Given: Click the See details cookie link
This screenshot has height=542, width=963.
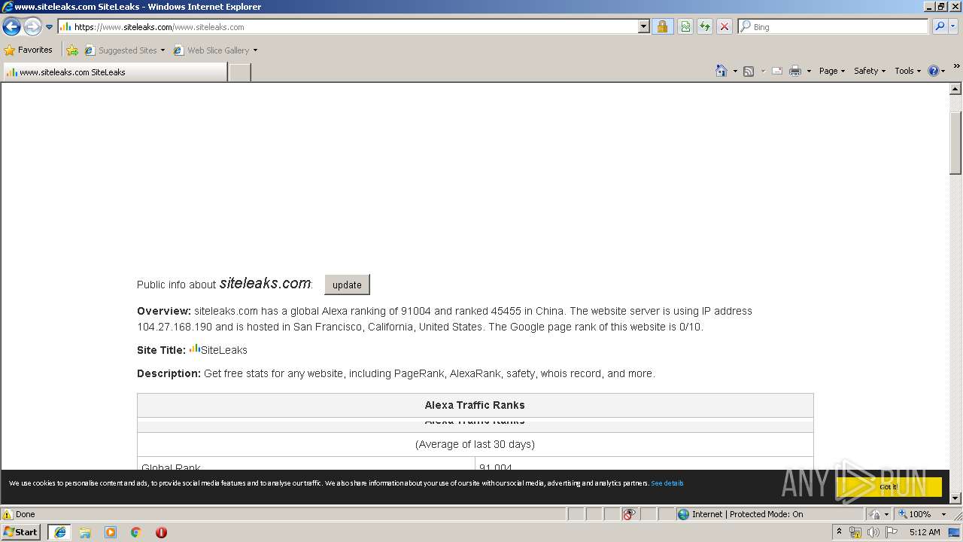Looking at the screenshot, I should (667, 483).
